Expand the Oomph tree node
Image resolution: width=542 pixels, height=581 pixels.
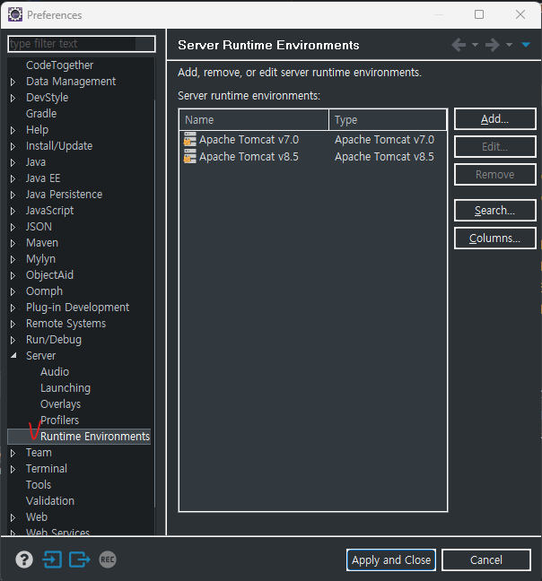[x=13, y=292]
